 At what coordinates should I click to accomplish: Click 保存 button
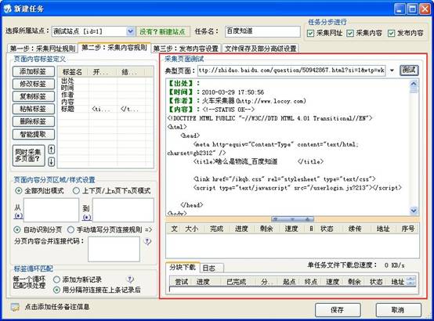[338, 310]
